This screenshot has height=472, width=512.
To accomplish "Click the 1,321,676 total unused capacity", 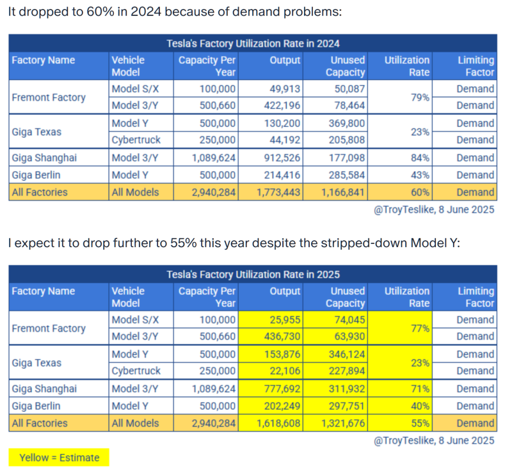I will 335,423.
